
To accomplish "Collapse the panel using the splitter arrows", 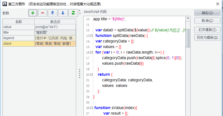I will (80, 12).
